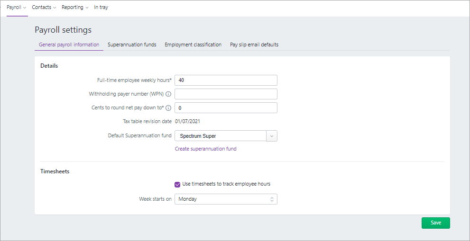Click the Full-time employee weekly hours field

[226, 80]
